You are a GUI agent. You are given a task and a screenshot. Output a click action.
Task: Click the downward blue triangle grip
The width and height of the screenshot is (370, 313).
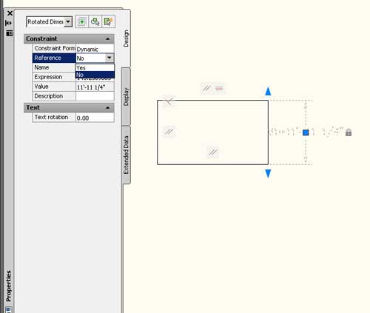(268, 173)
